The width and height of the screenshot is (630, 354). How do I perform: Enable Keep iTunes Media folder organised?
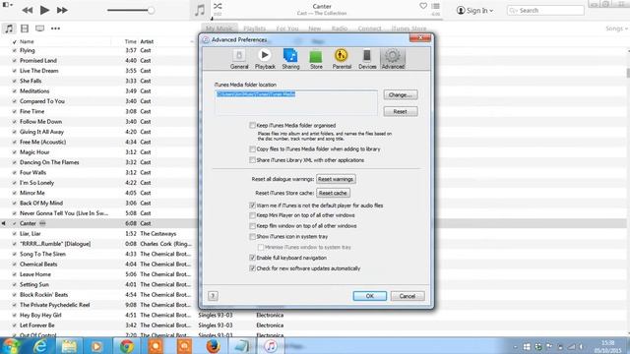click(252, 126)
